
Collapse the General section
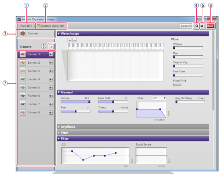[59, 92]
